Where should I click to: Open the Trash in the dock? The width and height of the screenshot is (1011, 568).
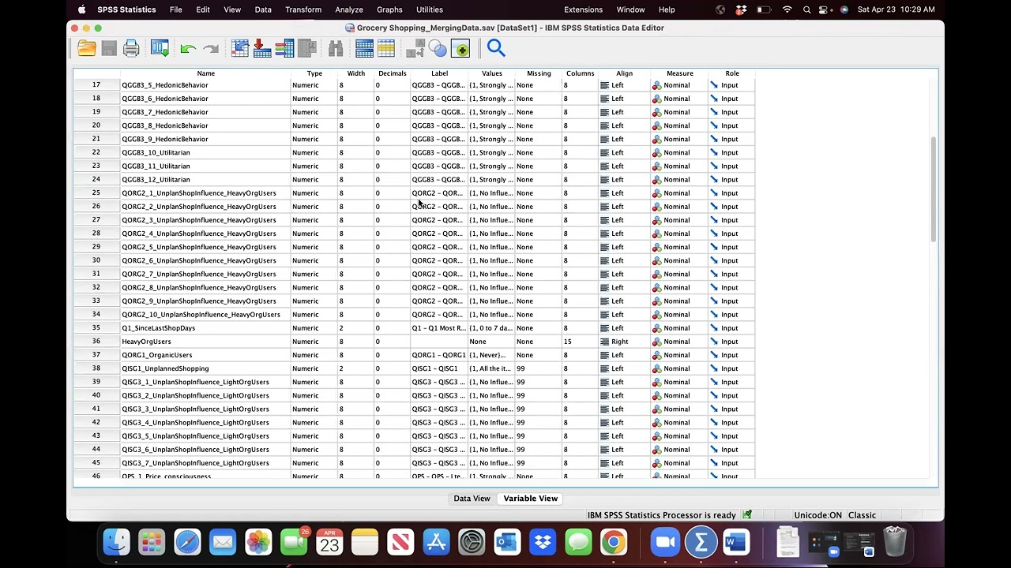coord(895,542)
